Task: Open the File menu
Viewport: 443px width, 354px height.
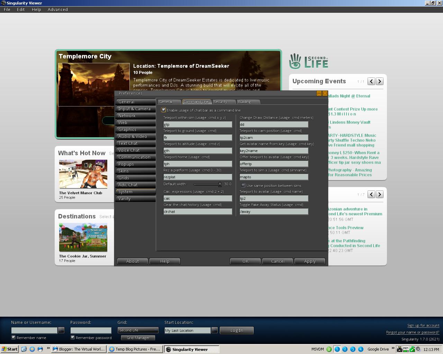Action: point(7,9)
